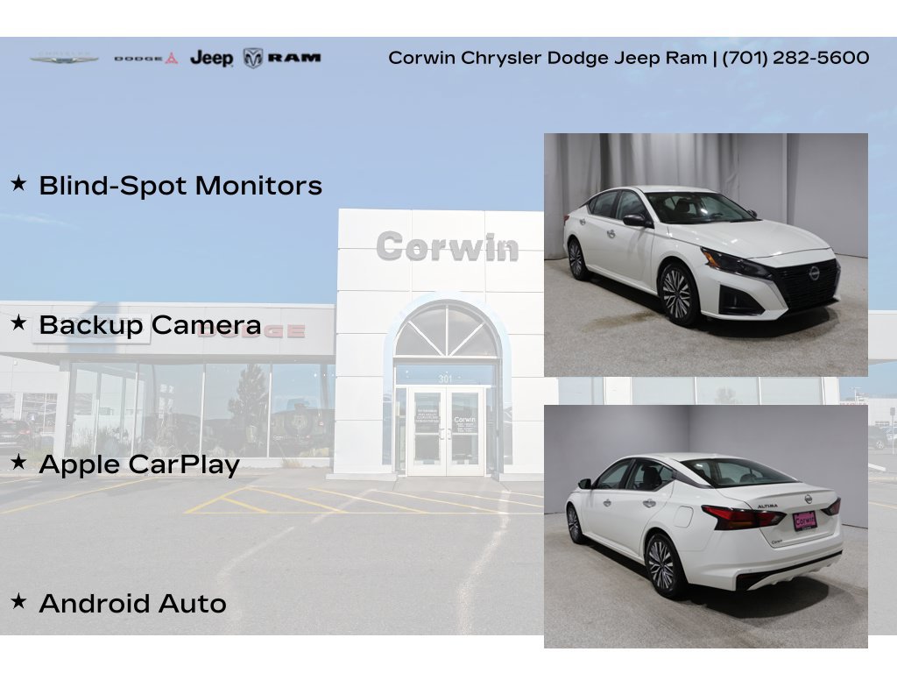Click the star bullet beside Apple CarPlay
This screenshot has height=673, width=897.
(x=18, y=461)
